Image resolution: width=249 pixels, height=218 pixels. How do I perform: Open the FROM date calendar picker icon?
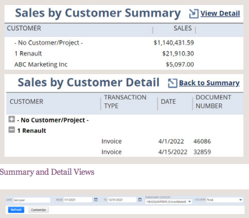coord(96,199)
